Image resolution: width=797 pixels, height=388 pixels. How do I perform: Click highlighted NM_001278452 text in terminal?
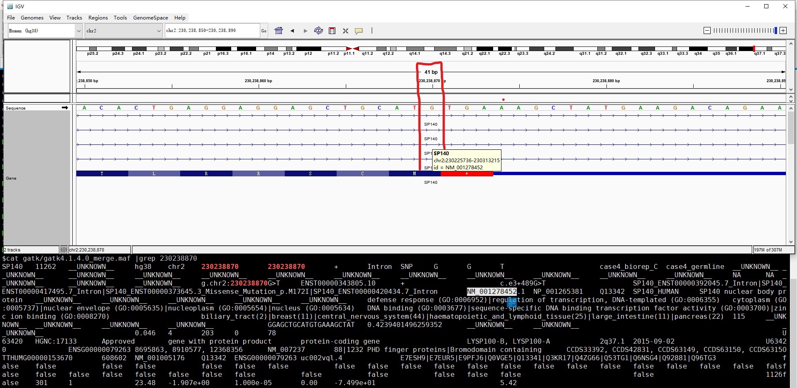(491, 291)
